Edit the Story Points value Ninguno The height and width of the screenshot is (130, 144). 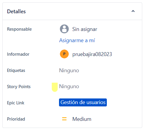click(69, 86)
